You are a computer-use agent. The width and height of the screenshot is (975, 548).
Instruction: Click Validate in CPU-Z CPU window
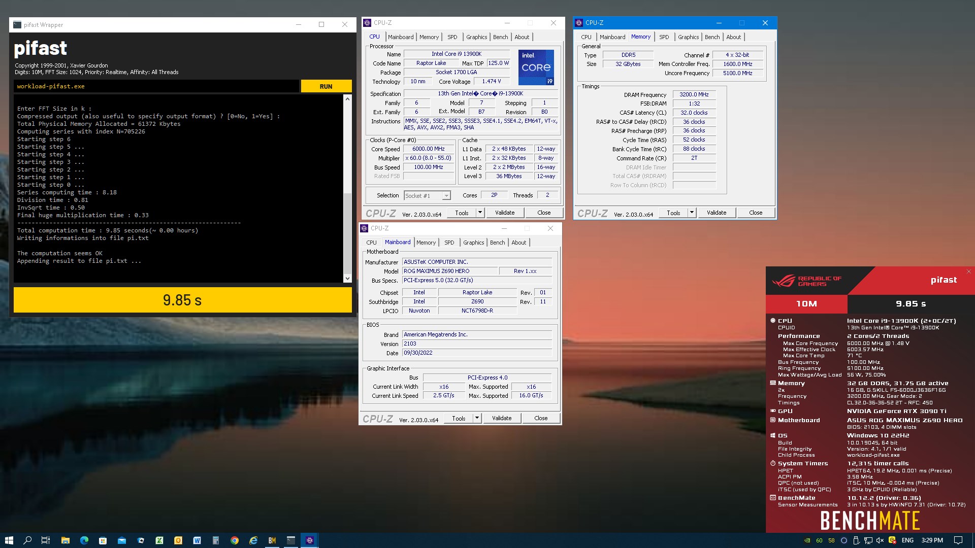point(505,213)
